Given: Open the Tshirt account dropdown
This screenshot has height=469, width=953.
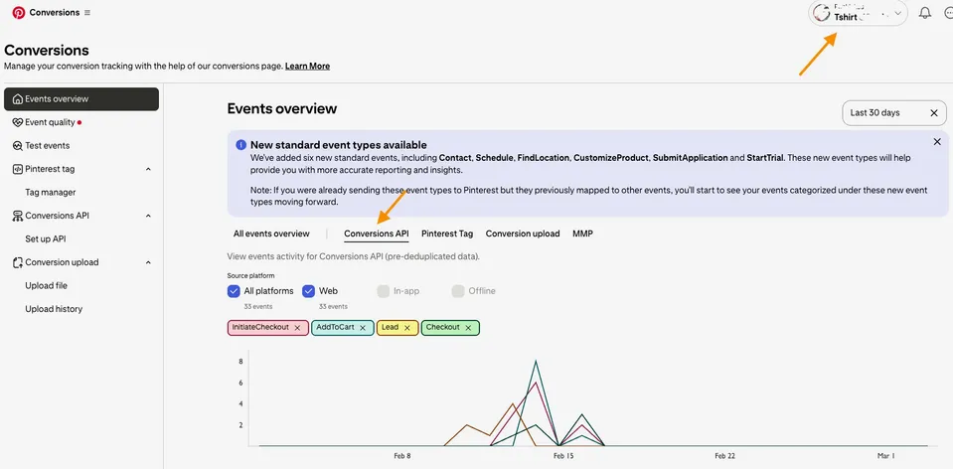Looking at the screenshot, I should click(858, 13).
